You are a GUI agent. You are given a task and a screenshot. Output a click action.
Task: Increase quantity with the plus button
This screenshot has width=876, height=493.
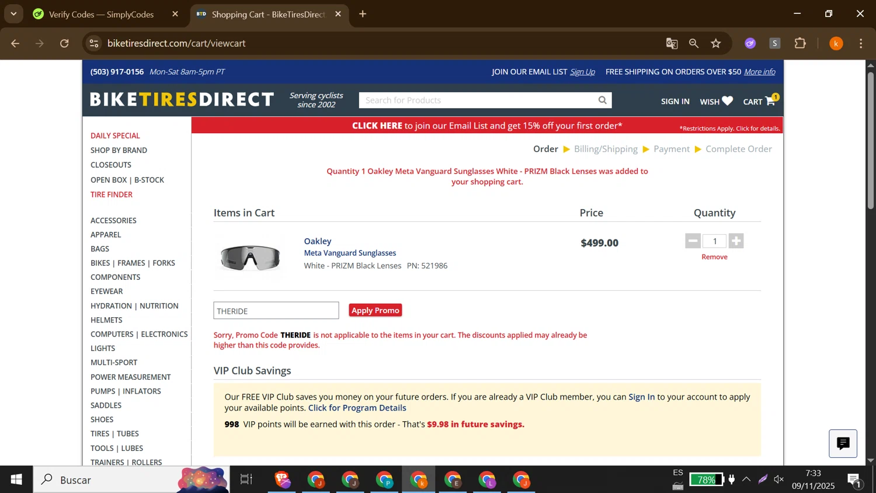(x=736, y=241)
